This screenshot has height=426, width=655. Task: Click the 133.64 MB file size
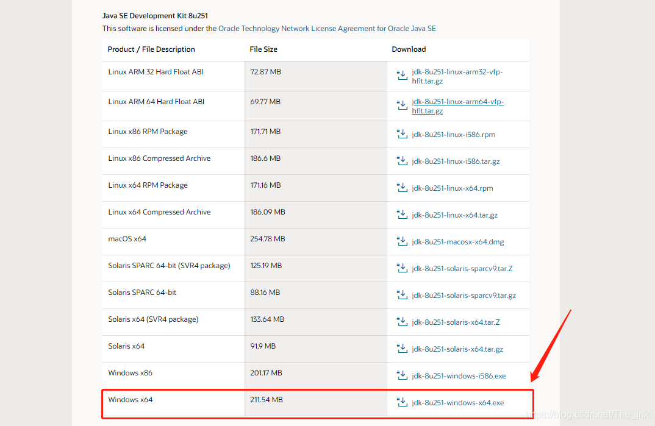coord(267,319)
